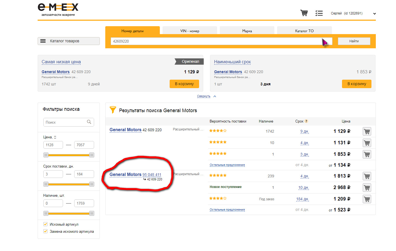Screen dimensions: 396x251
Task: Open the Наименьший срок heading link
Action: [x=232, y=62]
